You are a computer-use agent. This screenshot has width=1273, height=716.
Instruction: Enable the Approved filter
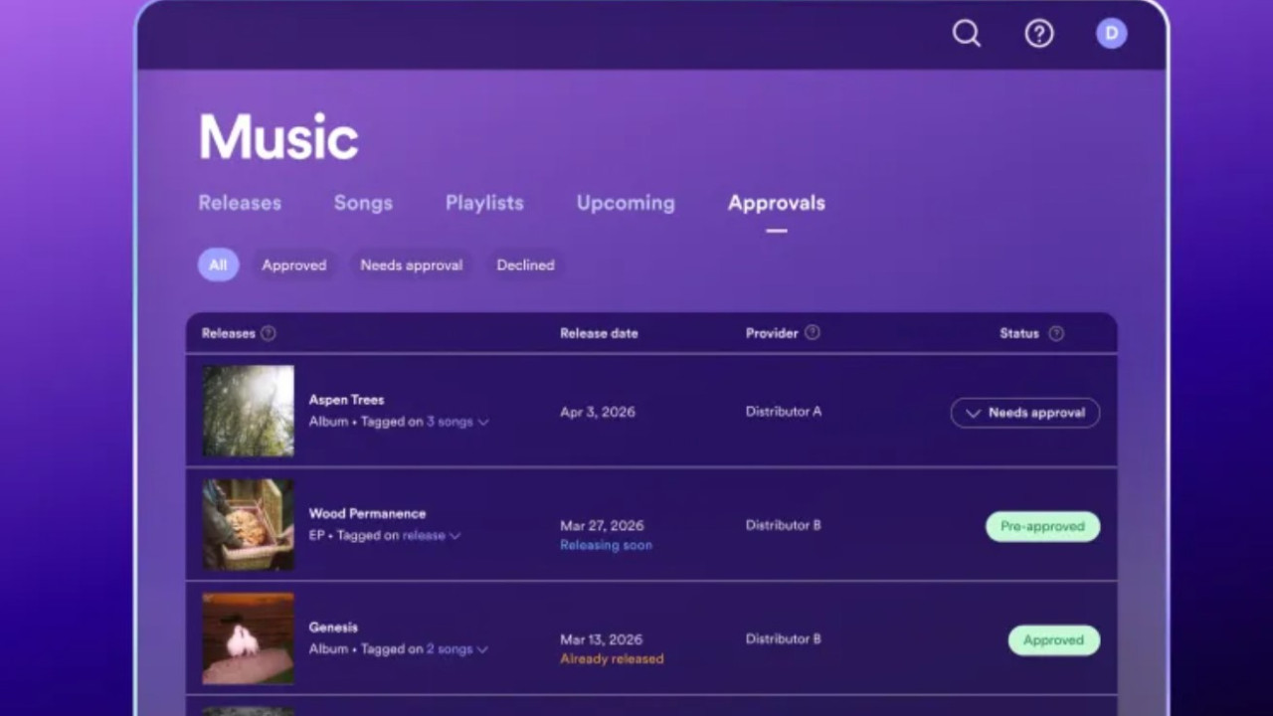[293, 265]
